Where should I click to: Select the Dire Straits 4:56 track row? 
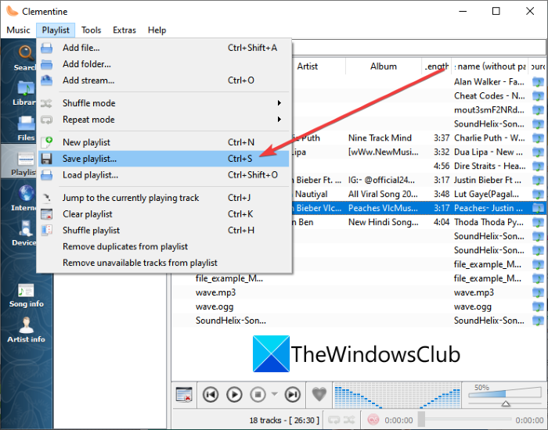click(x=418, y=166)
